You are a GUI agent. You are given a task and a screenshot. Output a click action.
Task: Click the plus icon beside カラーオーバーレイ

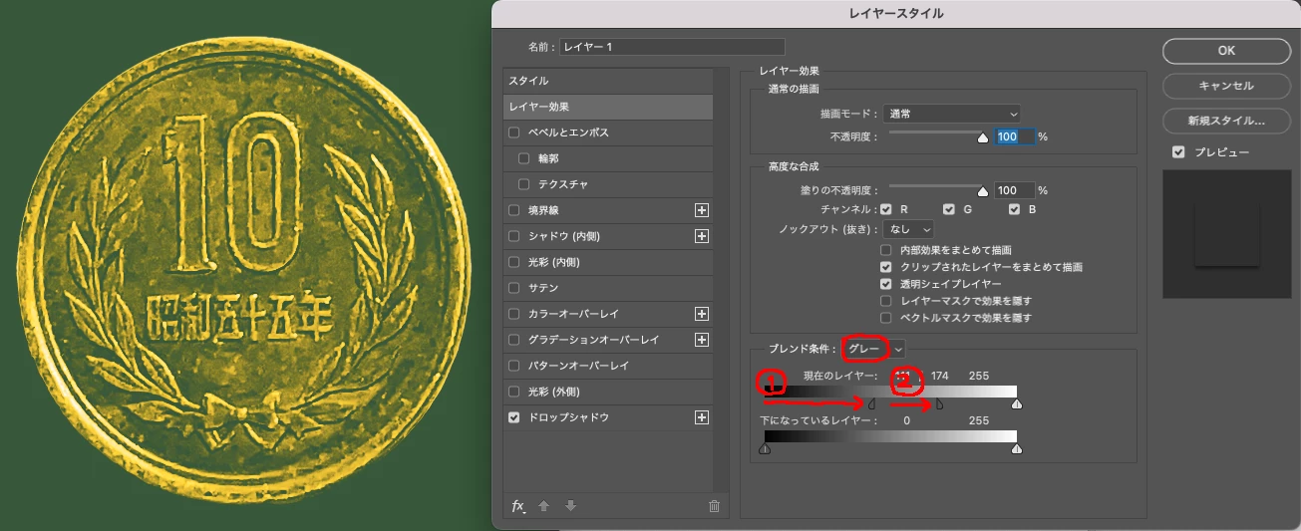coord(702,314)
